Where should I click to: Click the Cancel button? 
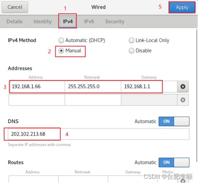tap(15, 7)
